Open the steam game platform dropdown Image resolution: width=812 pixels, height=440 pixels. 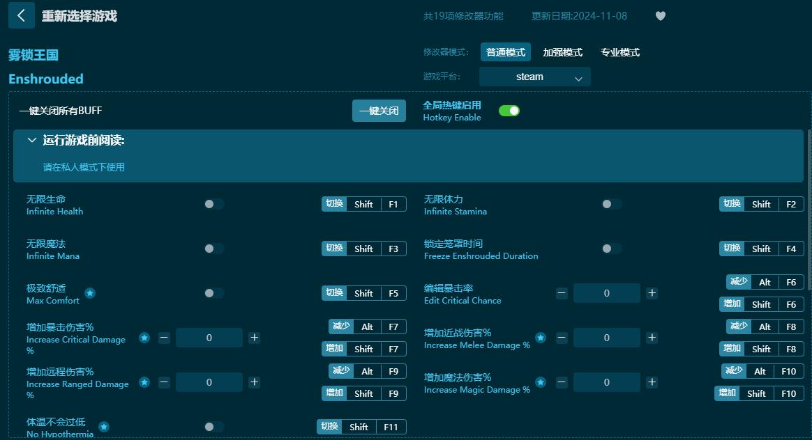click(534, 77)
